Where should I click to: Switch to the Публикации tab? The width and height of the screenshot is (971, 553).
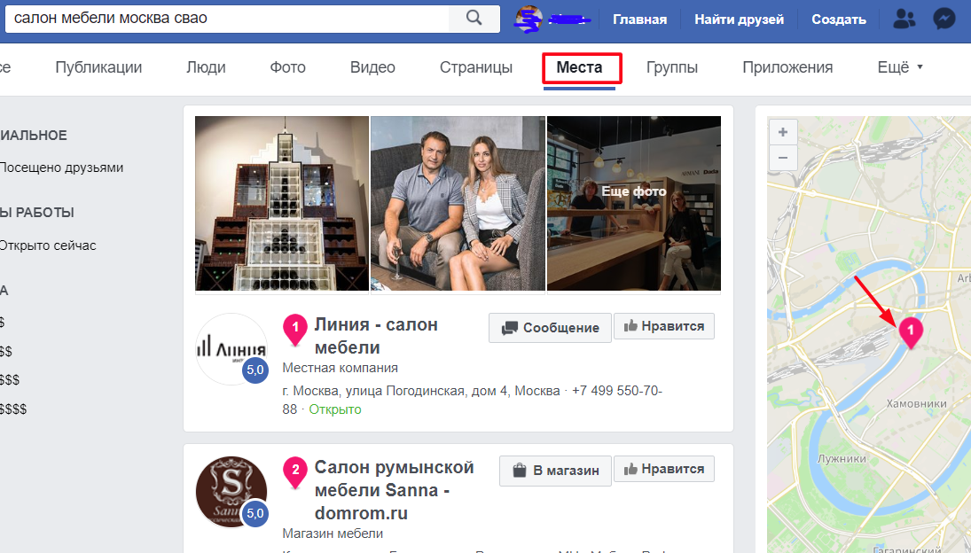click(98, 66)
